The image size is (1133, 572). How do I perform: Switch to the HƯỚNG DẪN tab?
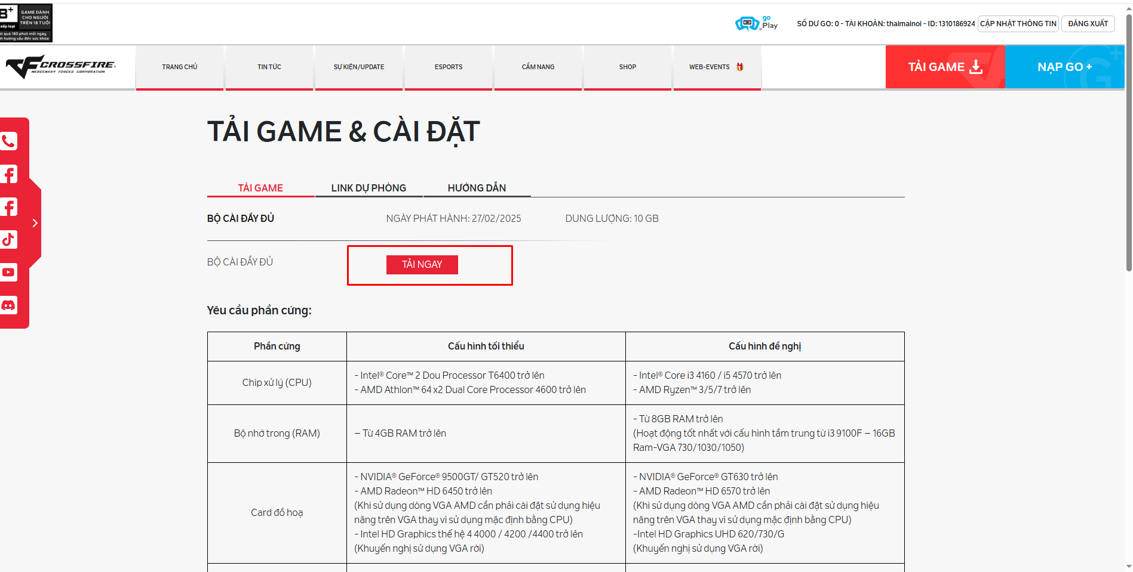pyautogui.click(x=477, y=188)
